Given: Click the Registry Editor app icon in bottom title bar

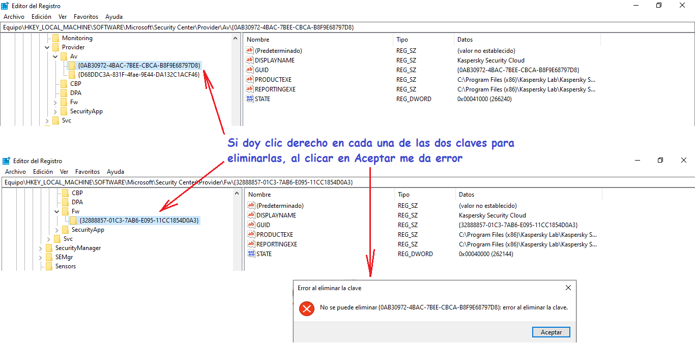Looking at the screenshot, I should 6,161.
